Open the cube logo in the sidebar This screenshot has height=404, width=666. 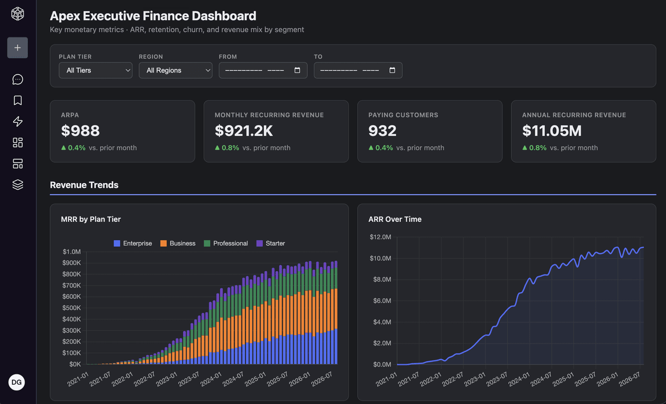(x=18, y=14)
